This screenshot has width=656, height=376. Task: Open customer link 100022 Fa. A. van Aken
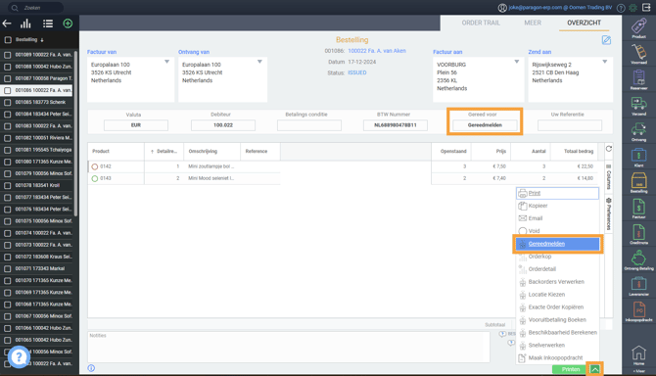pyautogui.click(x=377, y=51)
